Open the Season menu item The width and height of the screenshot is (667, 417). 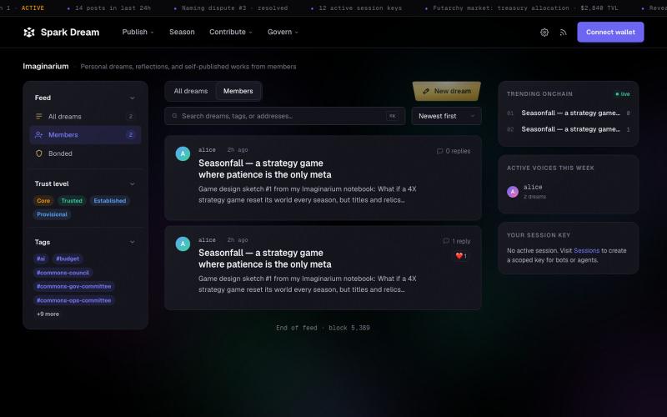(182, 32)
